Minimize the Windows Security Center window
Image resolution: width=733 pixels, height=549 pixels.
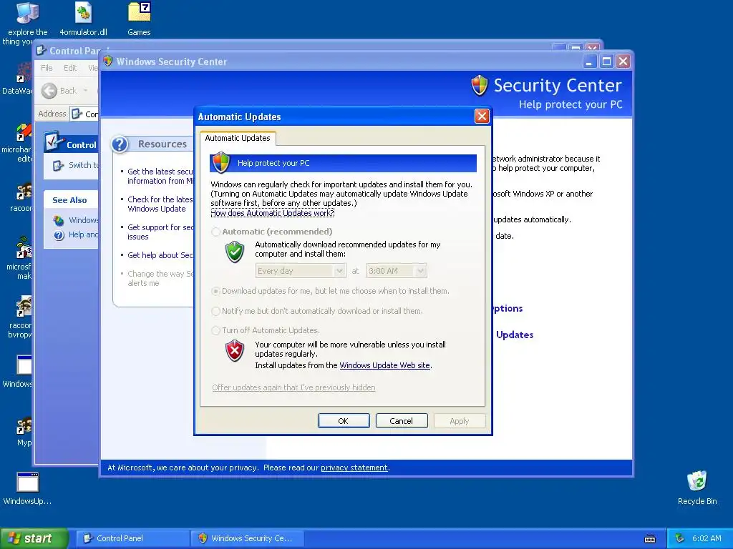pyautogui.click(x=590, y=61)
